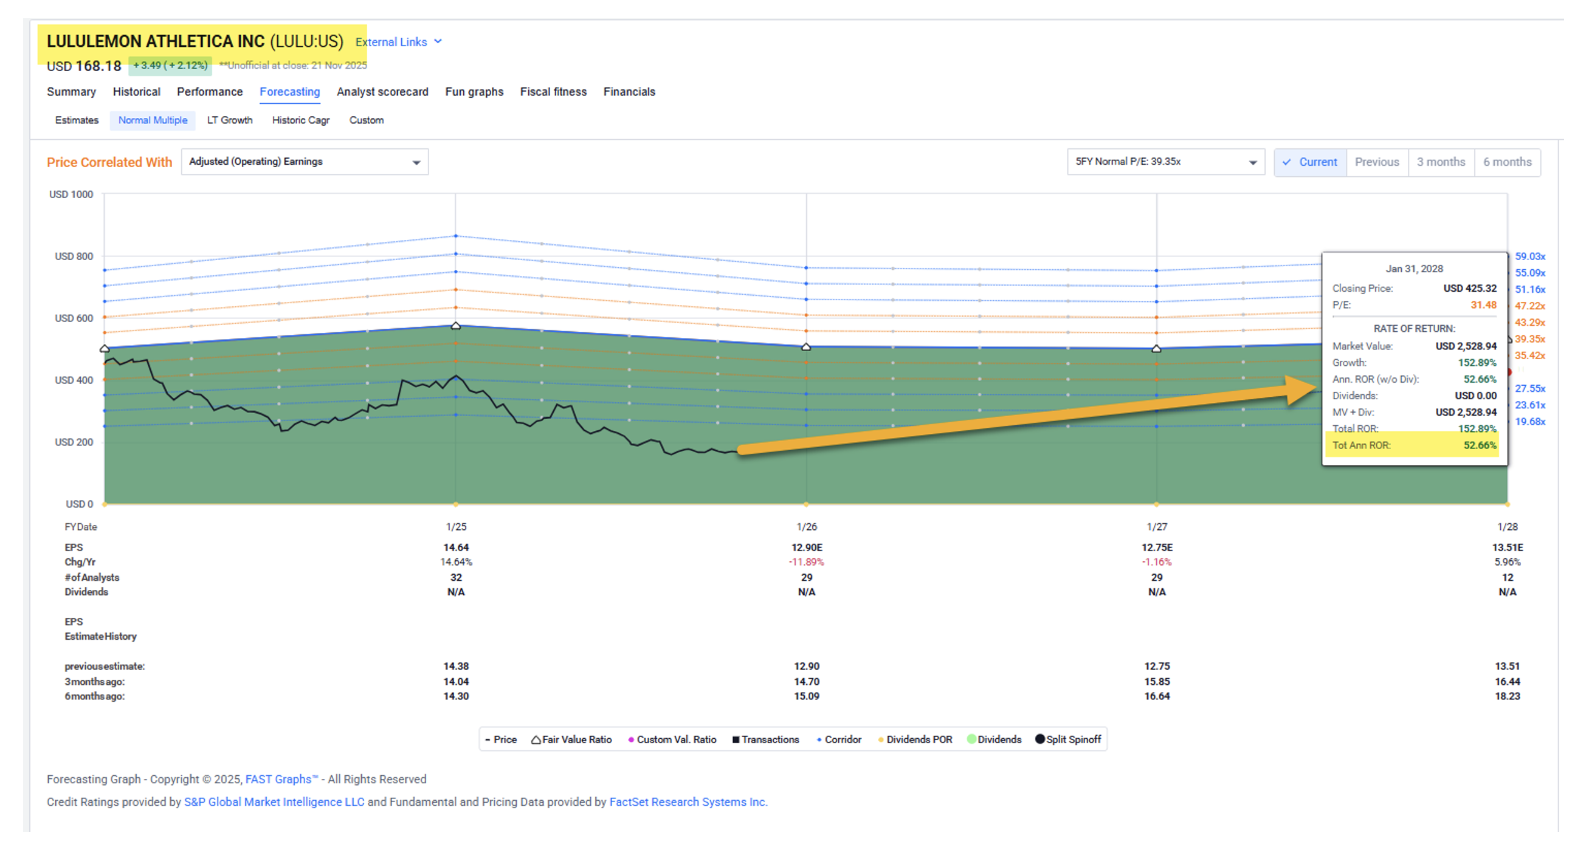Toggle Dividends POR legend marker
The image size is (1572, 864).
pyautogui.click(x=881, y=739)
